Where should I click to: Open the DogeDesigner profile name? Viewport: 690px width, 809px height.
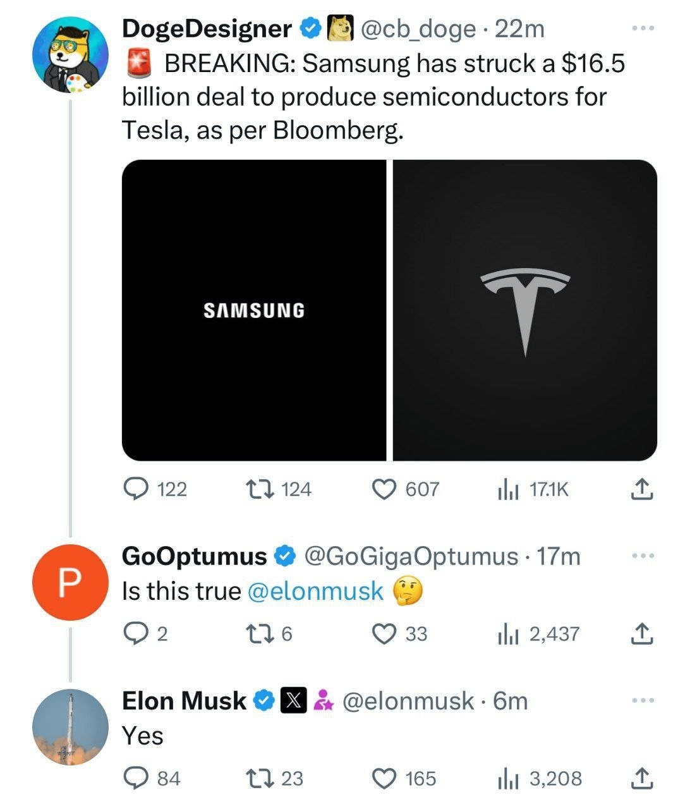pyautogui.click(x=206, y=28)
